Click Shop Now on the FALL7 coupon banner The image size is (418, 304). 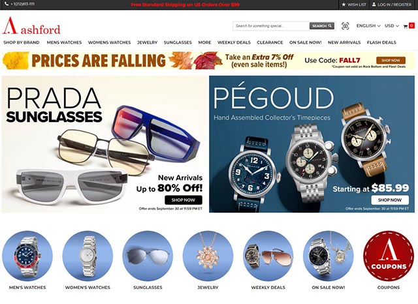tap(391, 61)
